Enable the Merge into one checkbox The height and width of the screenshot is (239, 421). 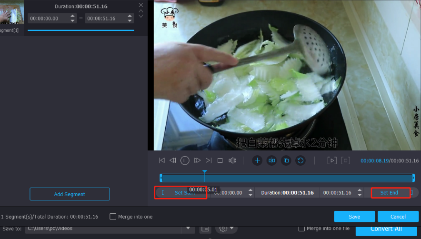(x=113, y=217)
